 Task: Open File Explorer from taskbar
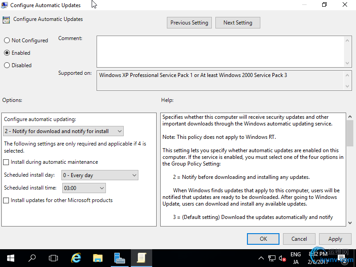(97, 258)
